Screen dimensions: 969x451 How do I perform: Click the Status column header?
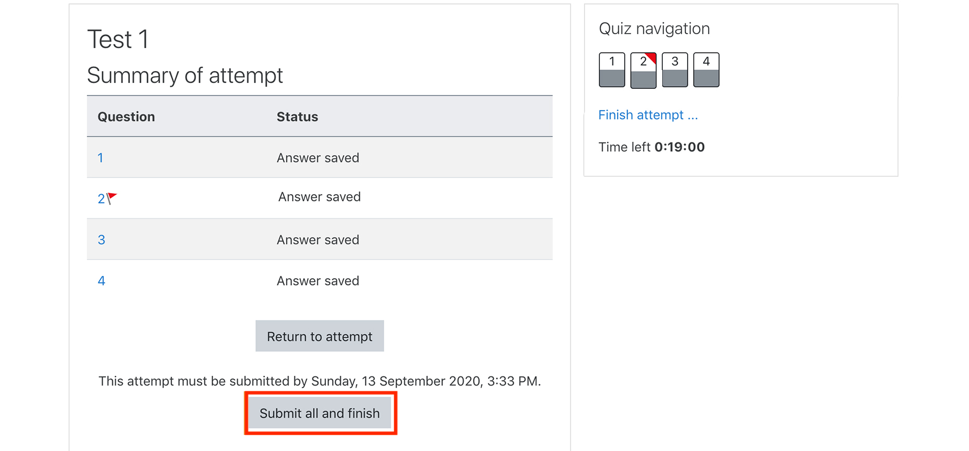(297, 116)
